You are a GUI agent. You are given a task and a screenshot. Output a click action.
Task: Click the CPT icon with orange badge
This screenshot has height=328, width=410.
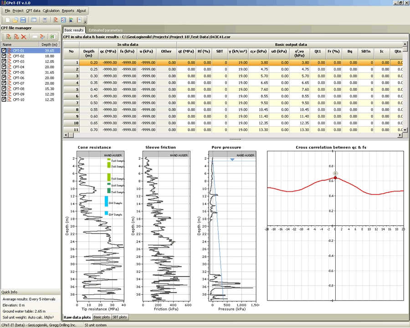16,36
